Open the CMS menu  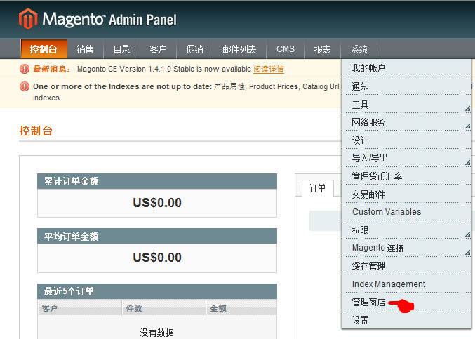pyautogui.click(x=286, y=49)
